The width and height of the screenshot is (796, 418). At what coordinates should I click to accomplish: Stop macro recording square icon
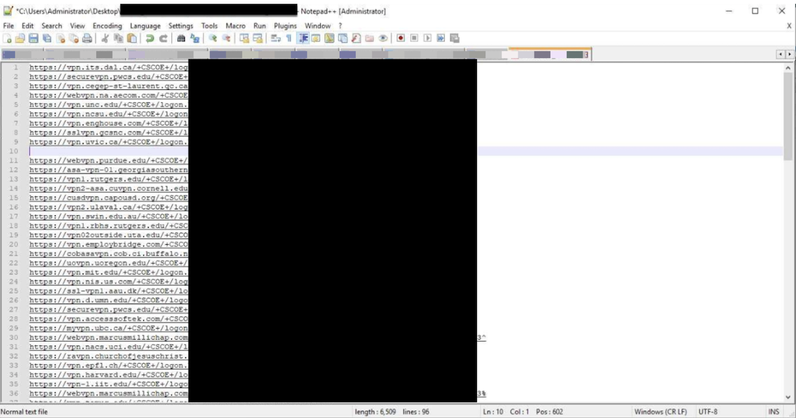coord(414,38)
